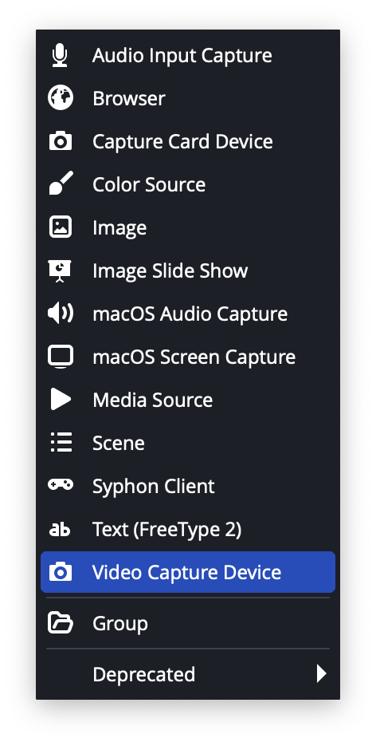This screenshot has width=376, height=742.
Task: Click the open folder icon next to Group
Action: click(61, 623)
